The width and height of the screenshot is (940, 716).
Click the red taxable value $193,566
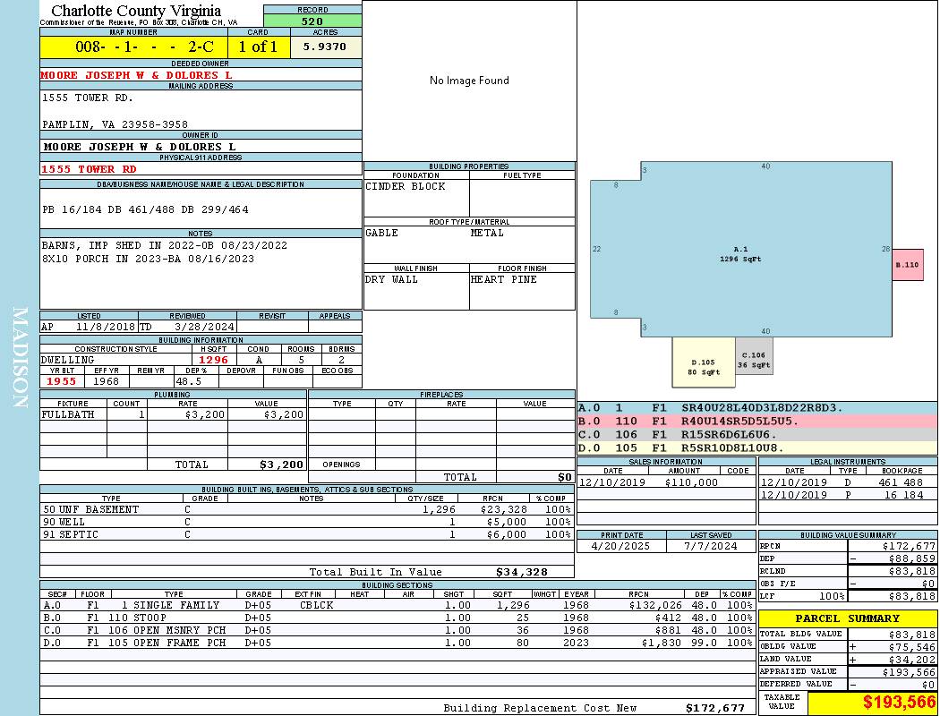coord(899,703)
